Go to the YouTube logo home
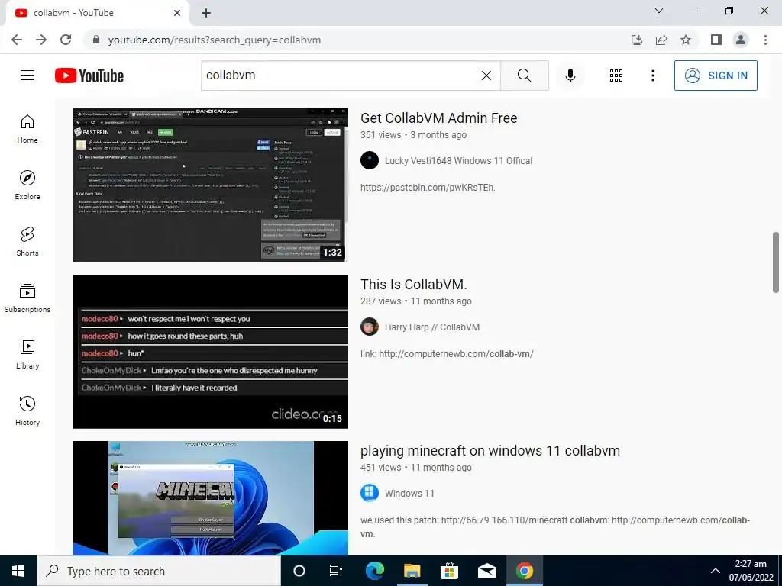 coord(89,76)
